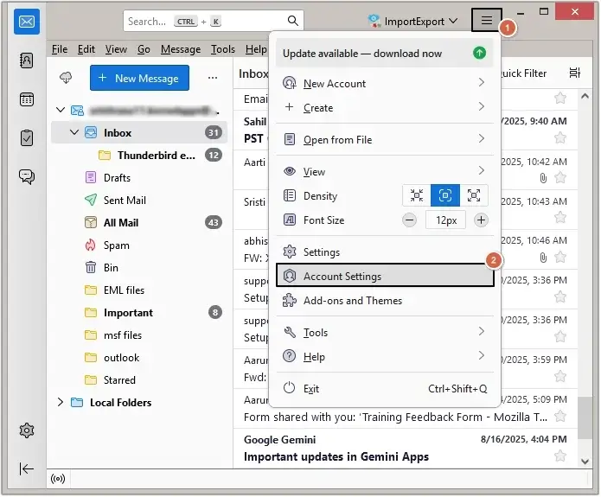
Task: Select the Thunderbird e... subfolder
Action: pyautogui.click(x=139, y=156)
